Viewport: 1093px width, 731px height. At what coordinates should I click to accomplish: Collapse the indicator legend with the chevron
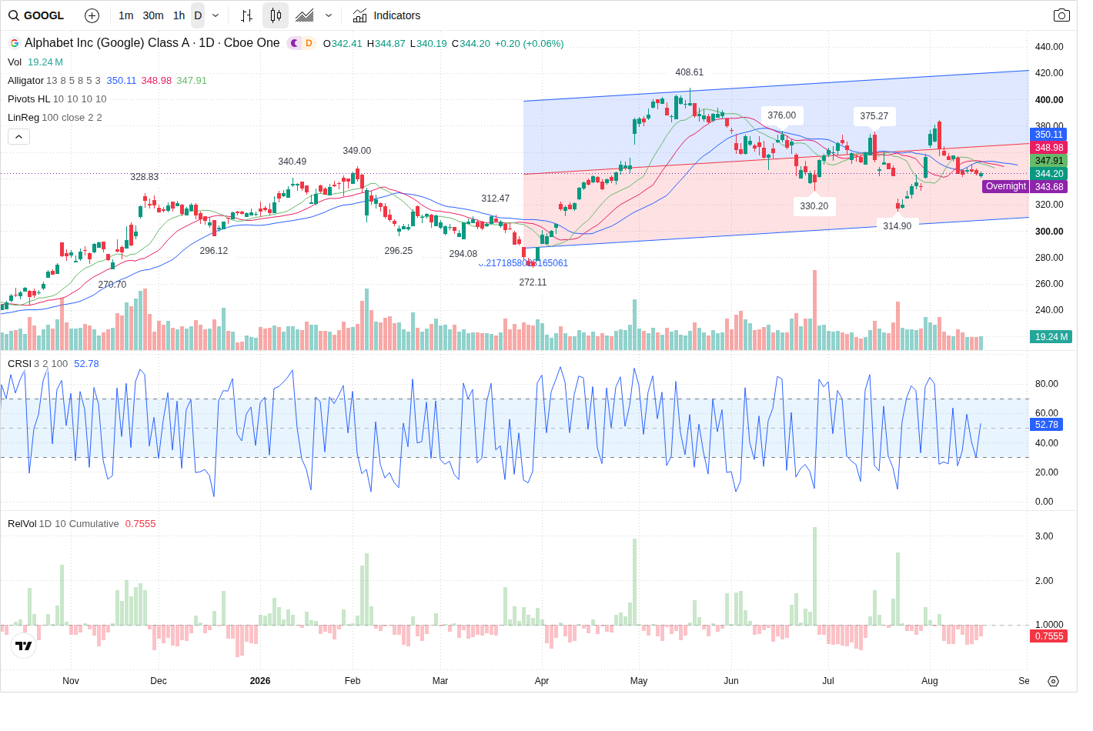coord(19,136)
